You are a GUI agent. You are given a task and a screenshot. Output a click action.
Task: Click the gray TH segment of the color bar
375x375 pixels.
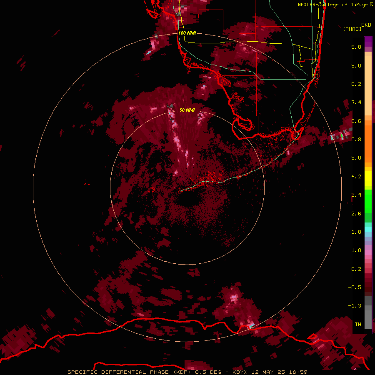[368, 319]
